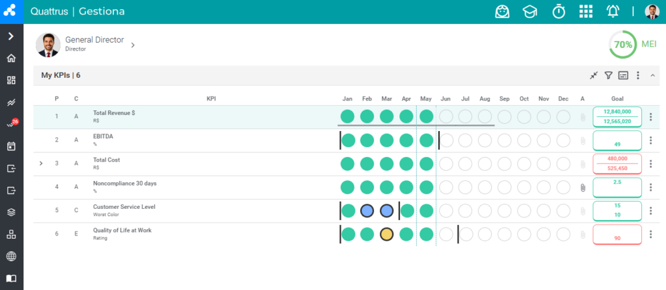The width and height of the screenshot is (666, 290).
Task: Open attachment paperclip for Noncompliance 30 days
Action: (583, 187)
